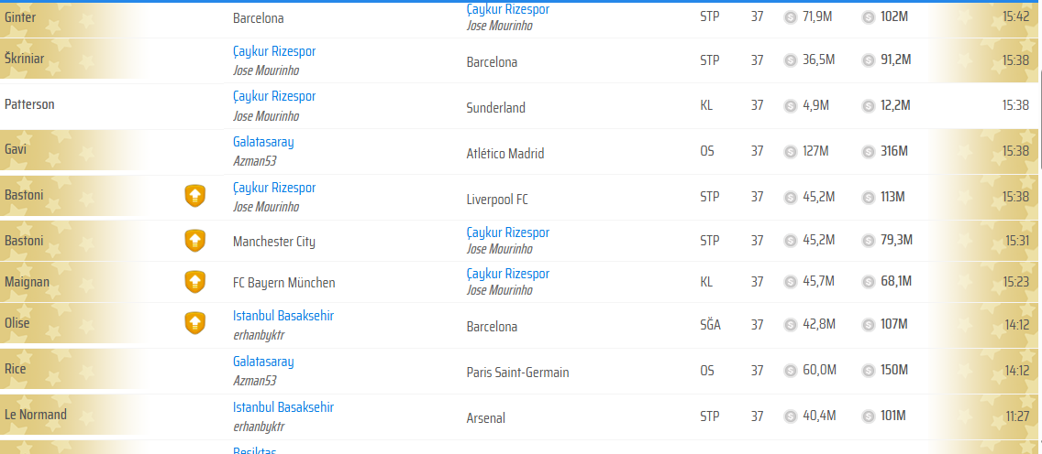This screenshot has width=1042, height=454.
Task: Open Çaykur Rizespor link in Patterson row
Action: pos(274,97)
